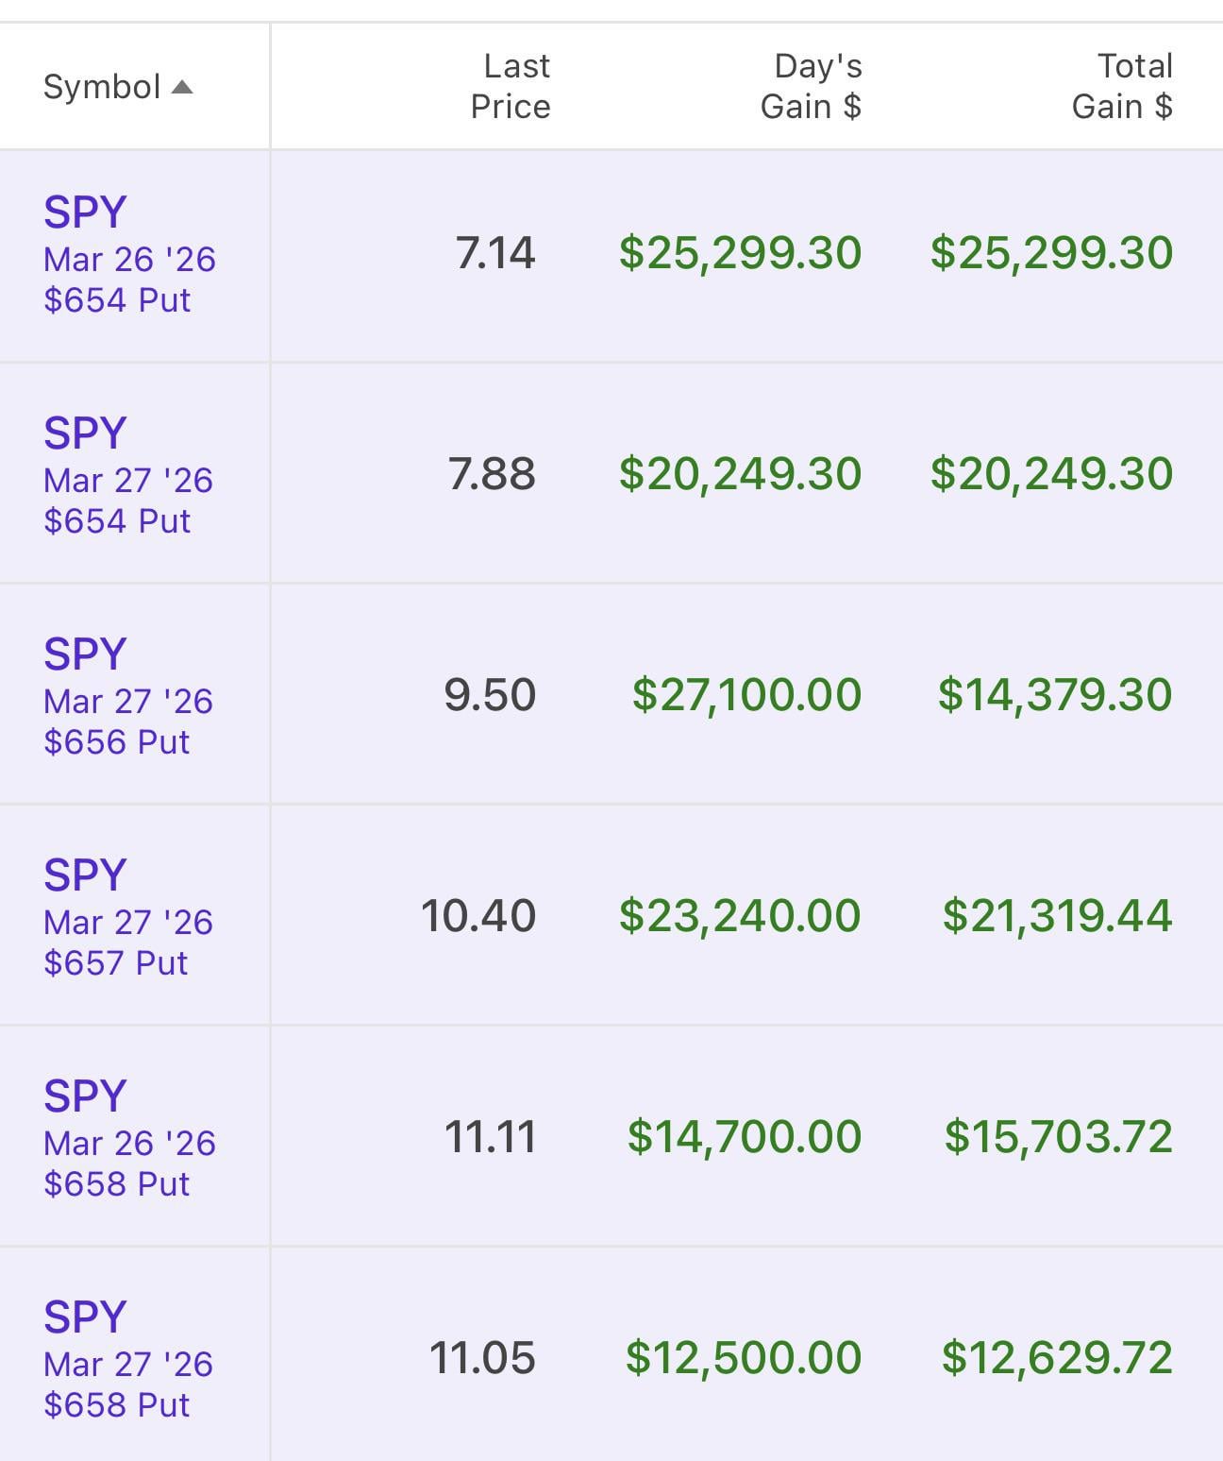This screenshot has width=1223, height=1461.
Task: Select the 10.40 last price cell
Action: (478, 916)
